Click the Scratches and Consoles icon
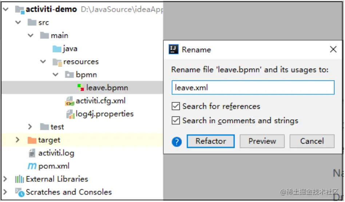 click(x=19, y=192)
